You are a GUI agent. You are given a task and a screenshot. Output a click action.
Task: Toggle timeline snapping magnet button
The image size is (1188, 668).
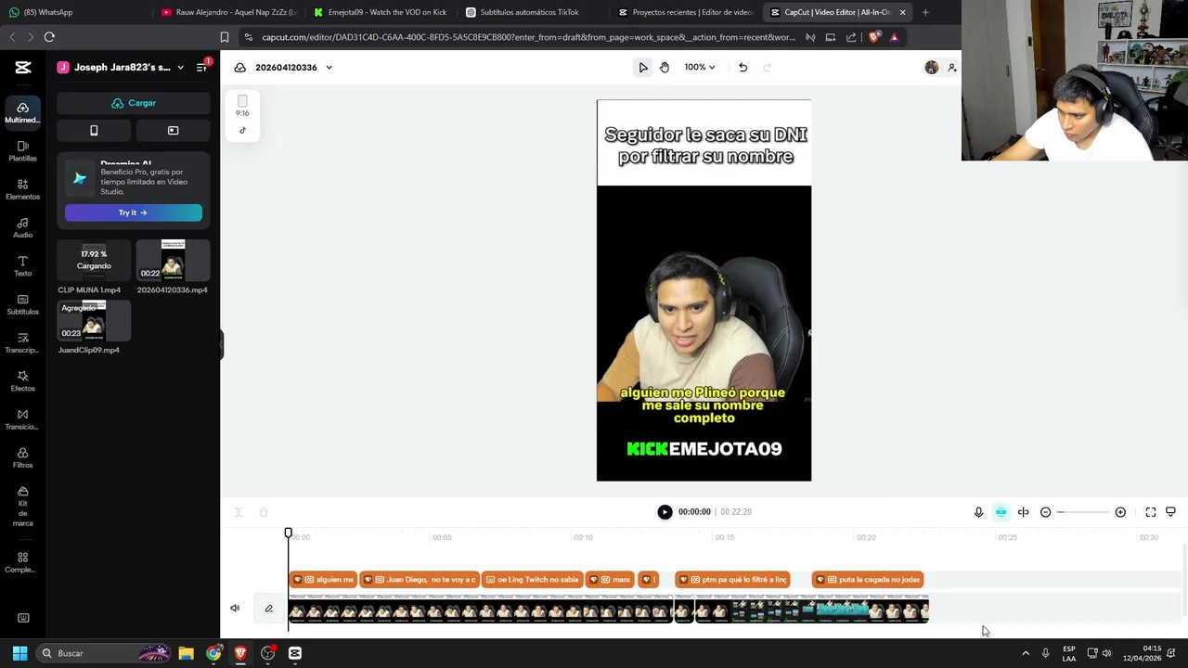coord(1001,512)
